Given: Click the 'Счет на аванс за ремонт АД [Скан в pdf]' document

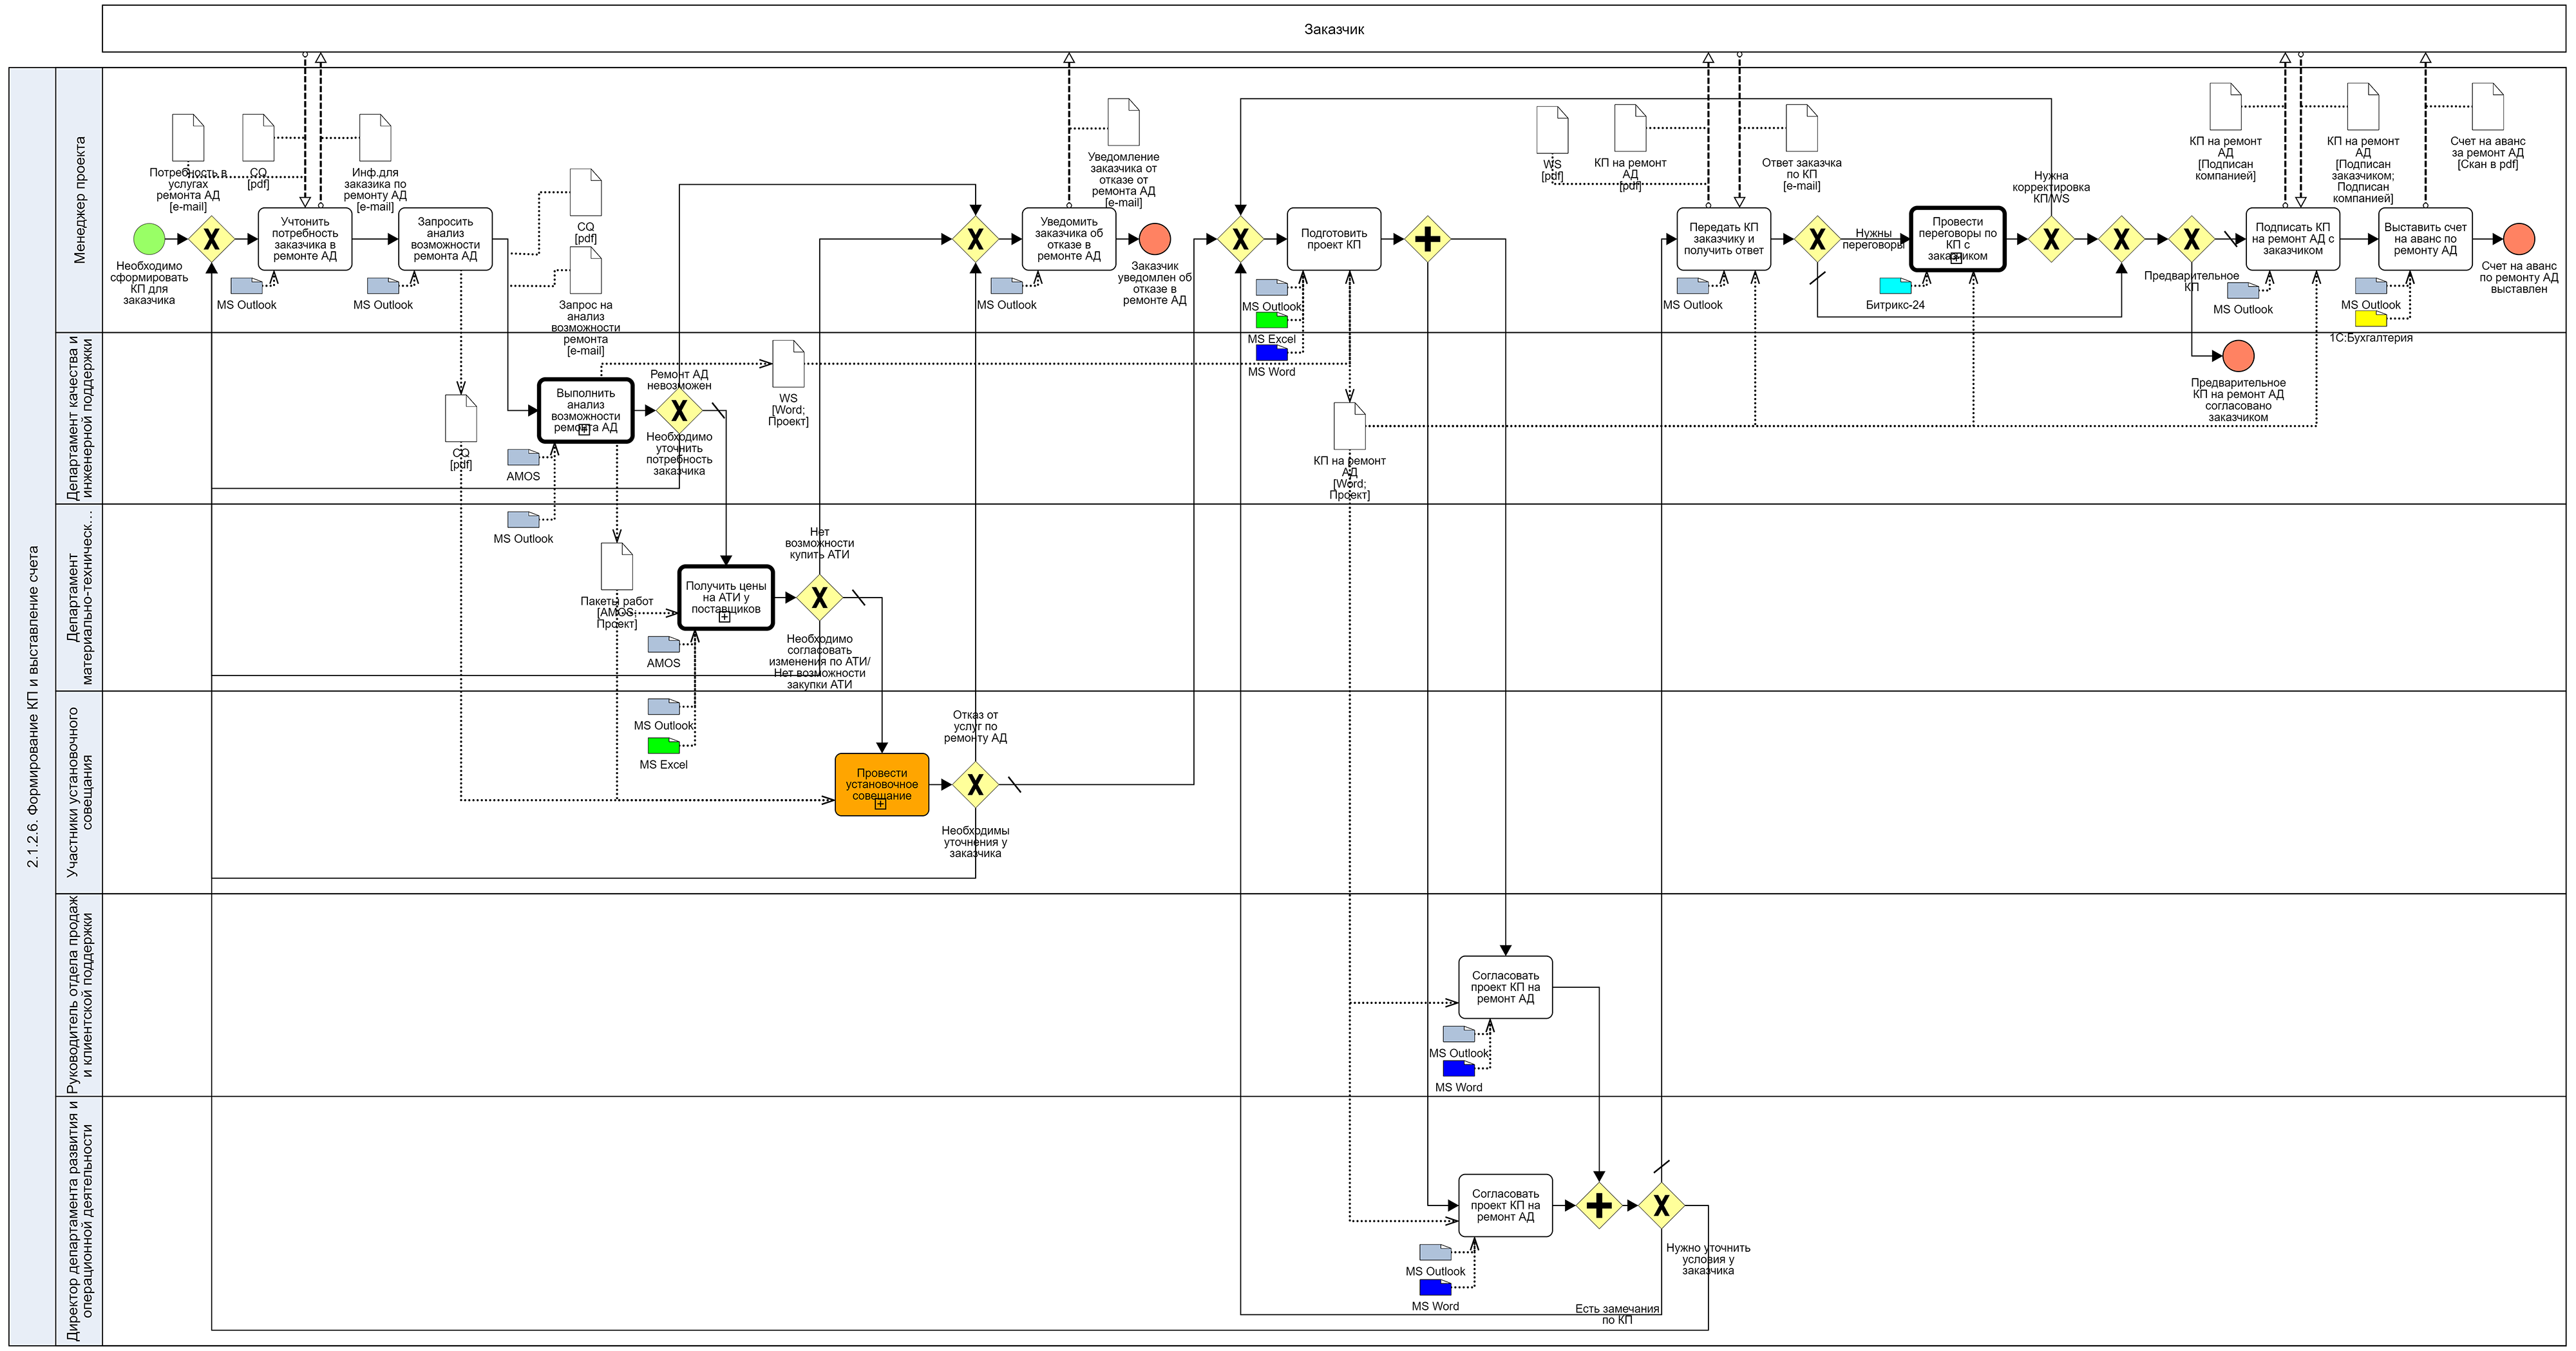Looking at the screenshot, I should (2487, 106).
